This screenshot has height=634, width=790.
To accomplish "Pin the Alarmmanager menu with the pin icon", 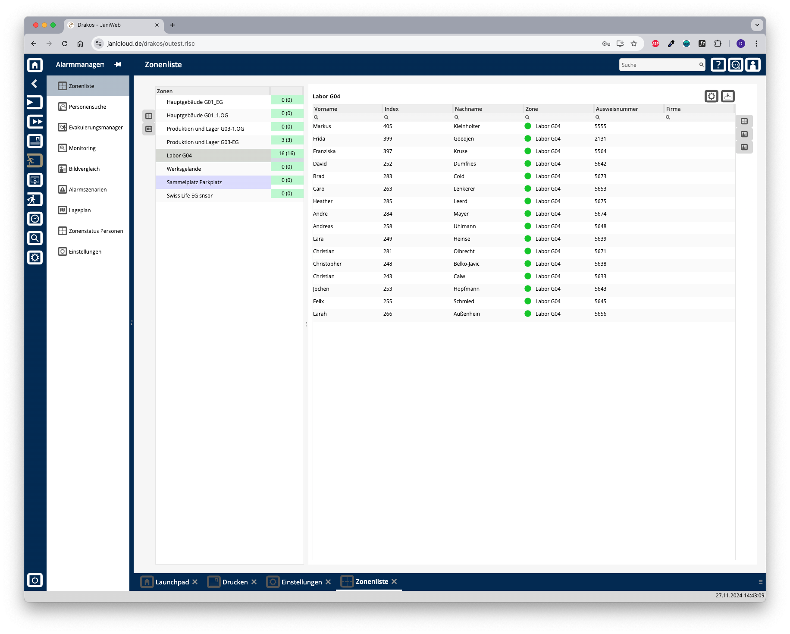I will (117, 64).
